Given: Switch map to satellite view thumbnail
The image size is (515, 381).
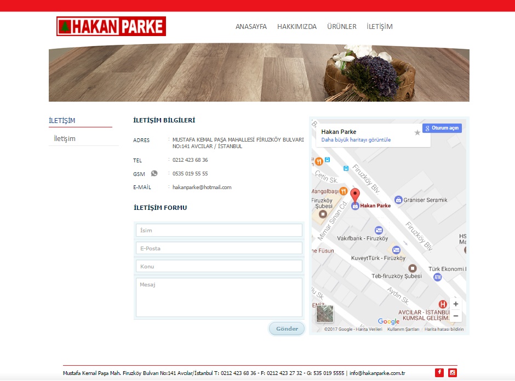Looking at the screenshot, I should [324, 314].
